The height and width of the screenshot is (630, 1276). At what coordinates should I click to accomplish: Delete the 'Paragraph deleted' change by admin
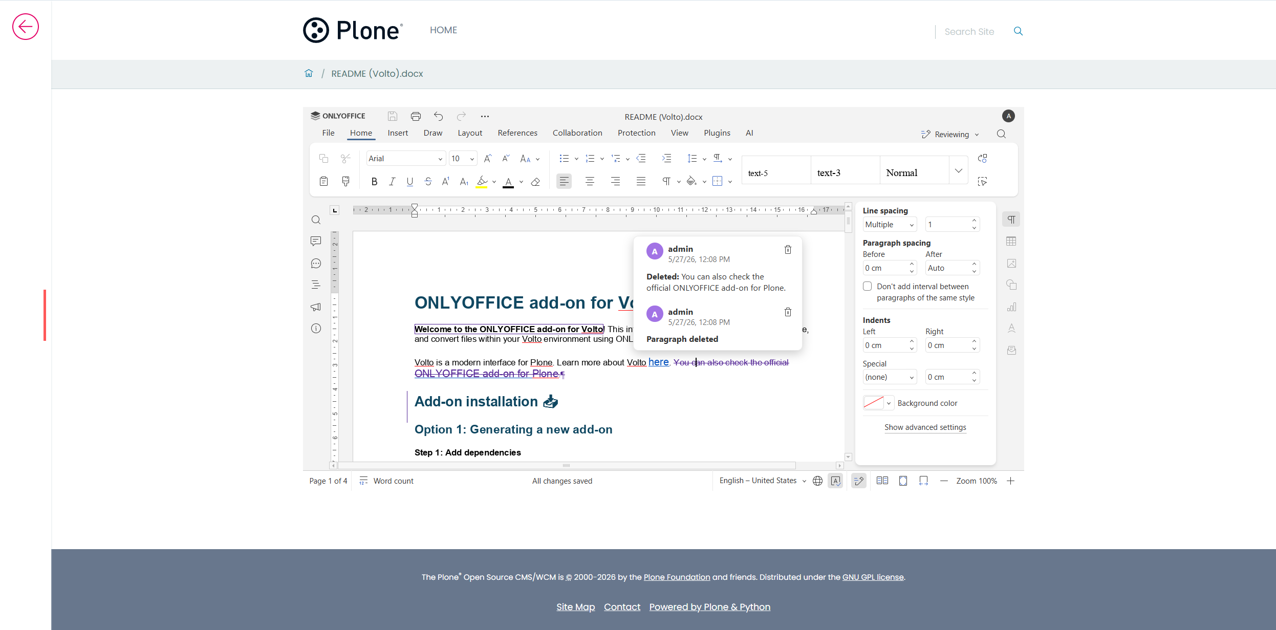coord(788,312)
